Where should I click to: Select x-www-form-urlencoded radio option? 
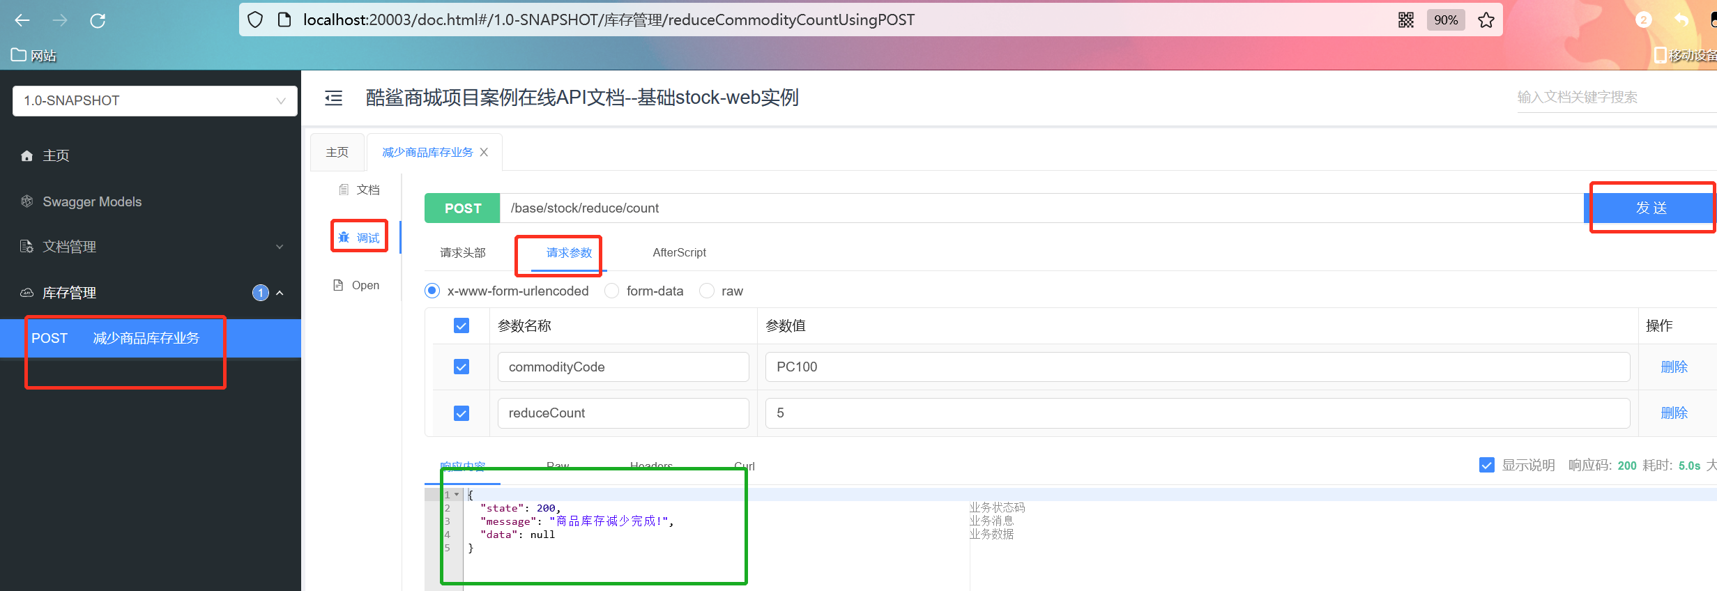432,291
